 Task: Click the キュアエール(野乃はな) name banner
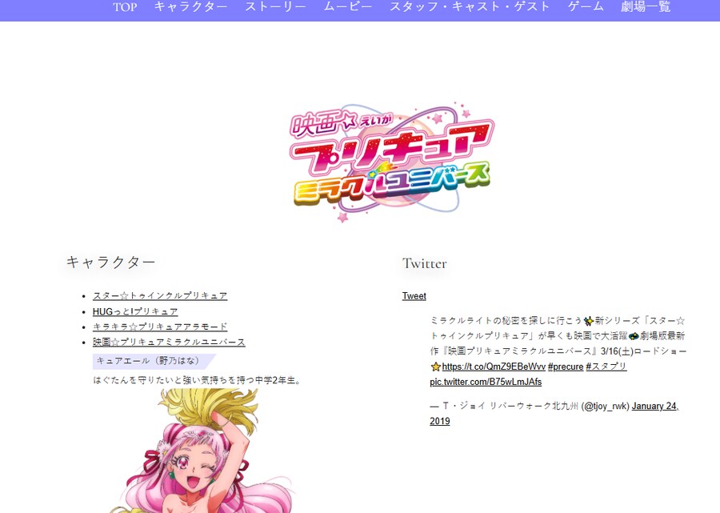pyautogui.click(x=154, y=362)
